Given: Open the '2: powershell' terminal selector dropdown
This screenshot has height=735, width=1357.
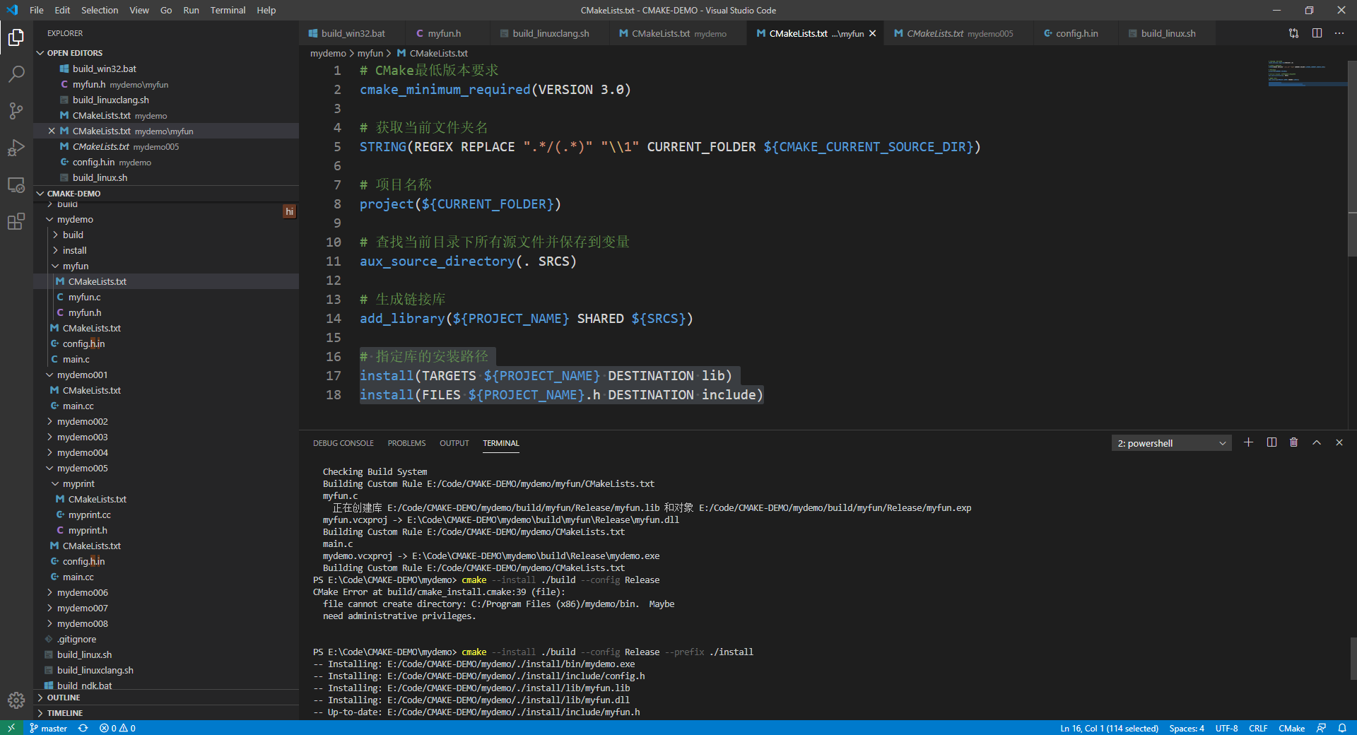Looking at the screenshot, I should point(1170,442).
